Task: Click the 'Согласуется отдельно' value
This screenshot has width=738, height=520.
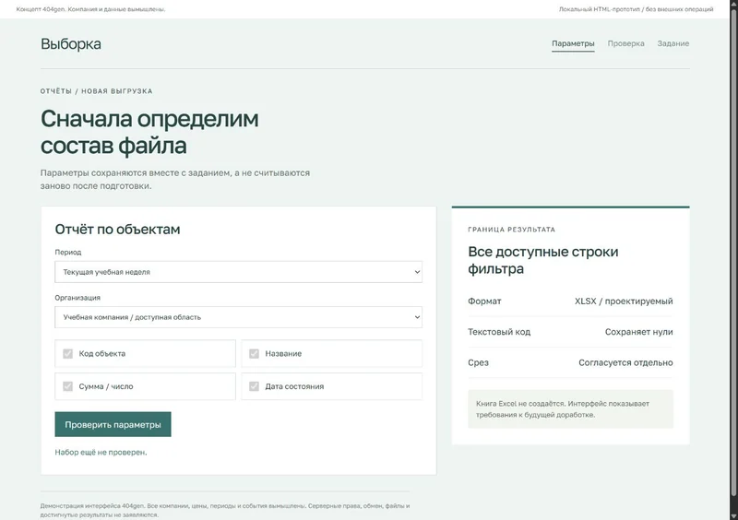Action: click(x=625, y=363)
